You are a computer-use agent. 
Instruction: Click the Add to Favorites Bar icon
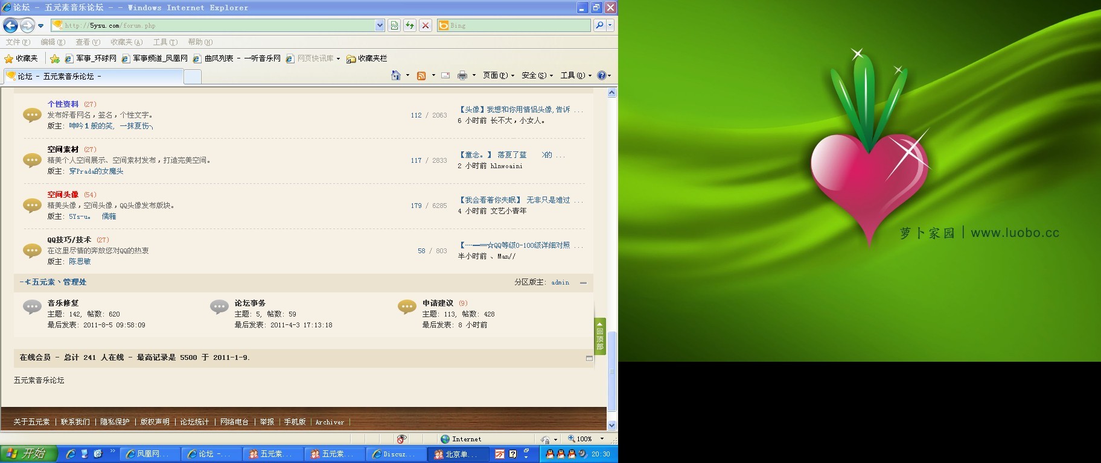point(55,58)
